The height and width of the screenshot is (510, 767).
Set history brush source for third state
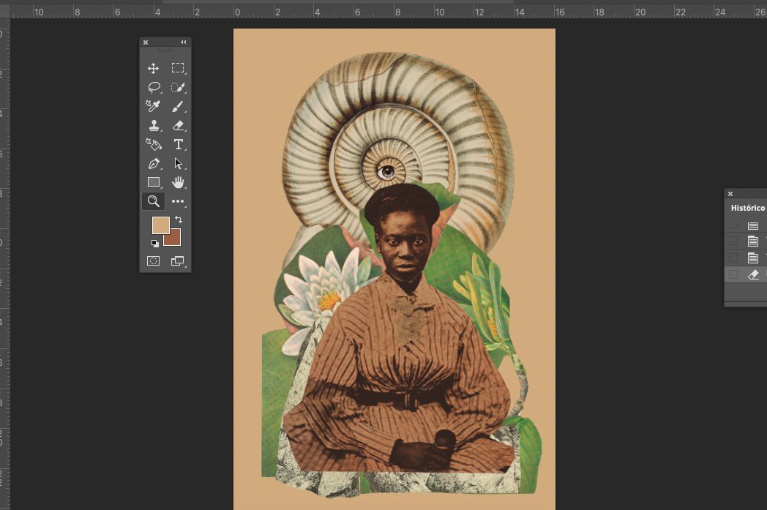click(x=733, y=258)
